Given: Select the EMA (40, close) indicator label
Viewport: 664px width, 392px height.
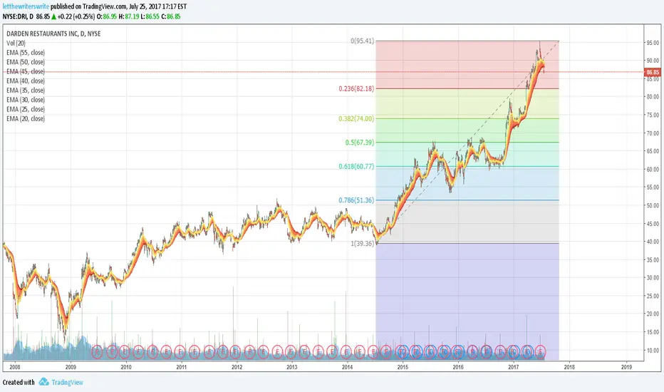Looking at the screenshot, I should pos(26,81).
